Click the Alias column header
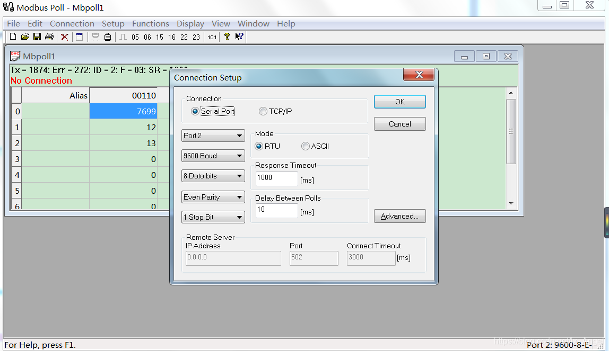The image size is (609, 351). point(56,95)
